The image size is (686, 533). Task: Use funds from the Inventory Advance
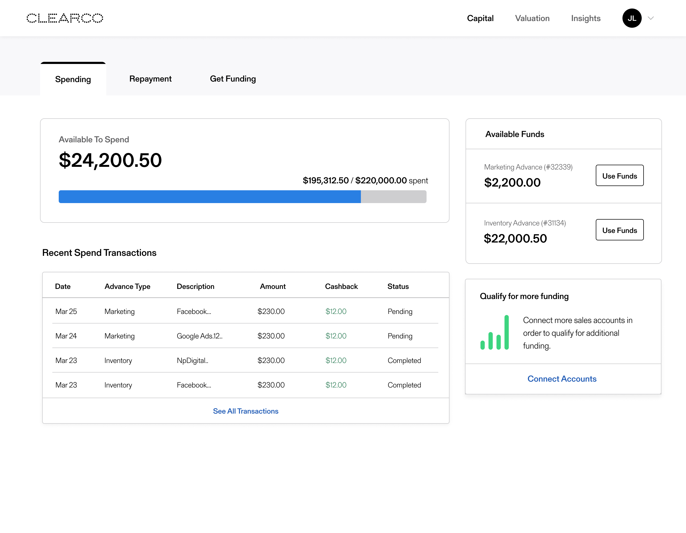[620, 230]
